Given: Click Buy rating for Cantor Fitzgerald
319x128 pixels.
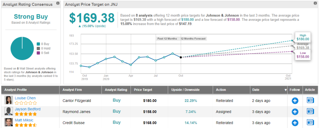Looking at the screenshot, I should [117, 101].
